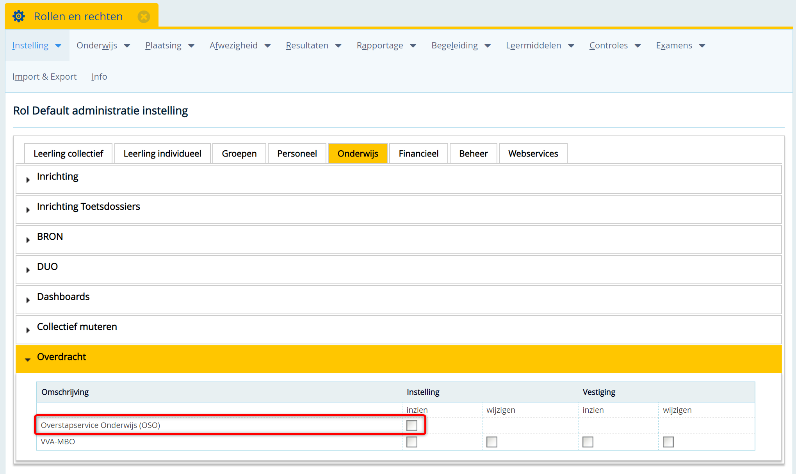Open the Controles menu dropdown
Viewport: 796px width, 474px height.
pos(615,45)
